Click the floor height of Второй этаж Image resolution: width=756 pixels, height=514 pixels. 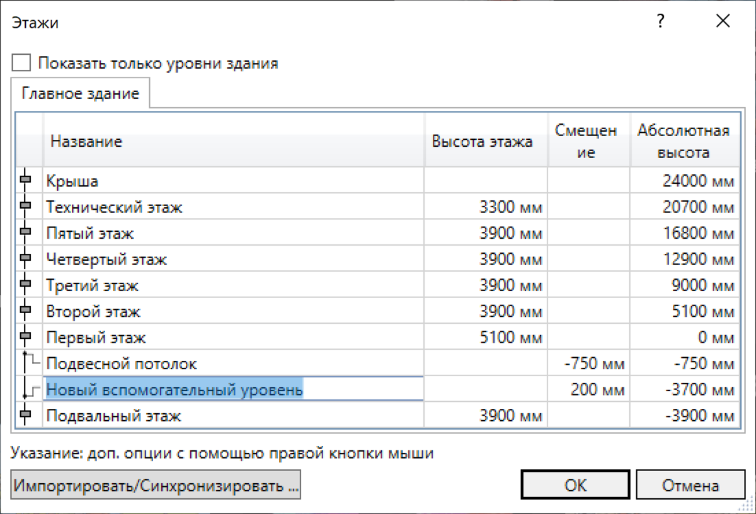[x=486, y=311]
